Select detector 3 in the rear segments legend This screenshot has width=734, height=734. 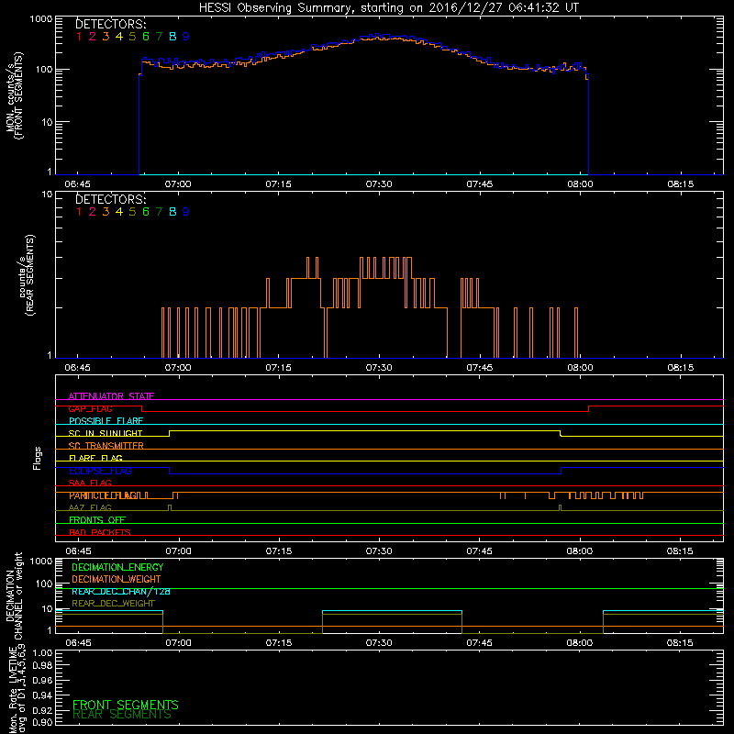click(106, 212)
